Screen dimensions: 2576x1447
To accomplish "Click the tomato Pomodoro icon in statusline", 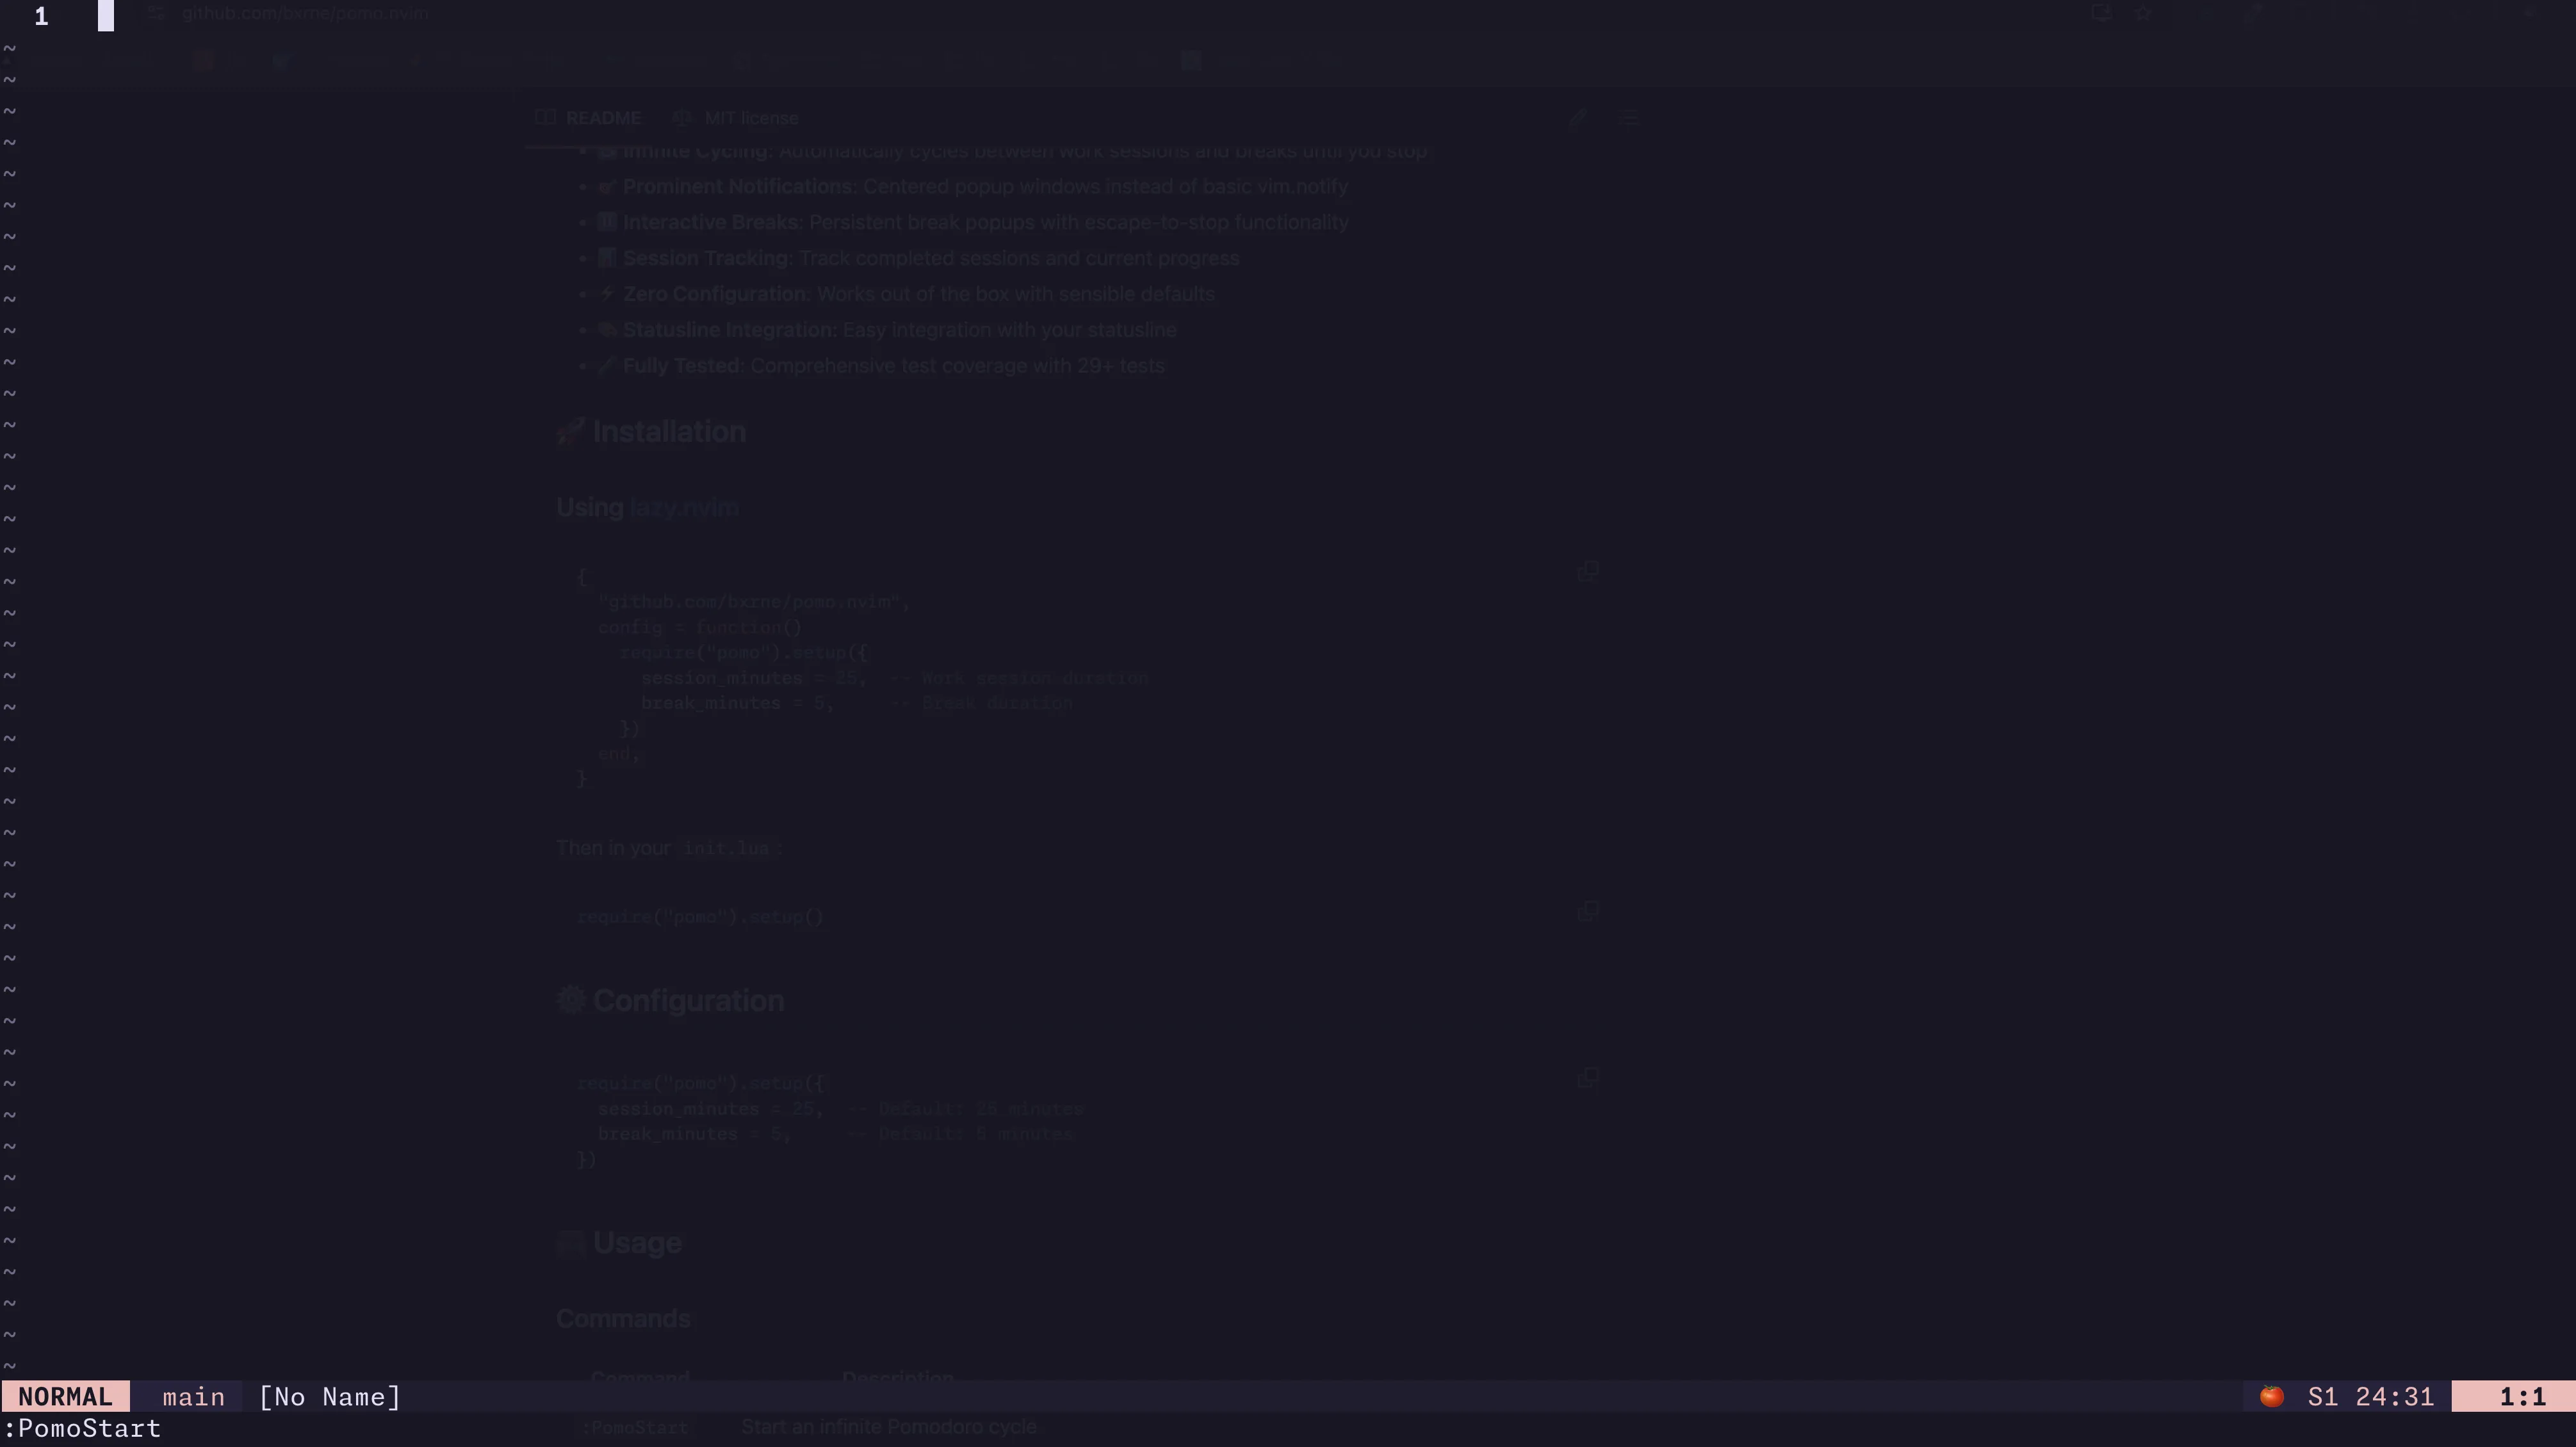I will 2271,1396.
